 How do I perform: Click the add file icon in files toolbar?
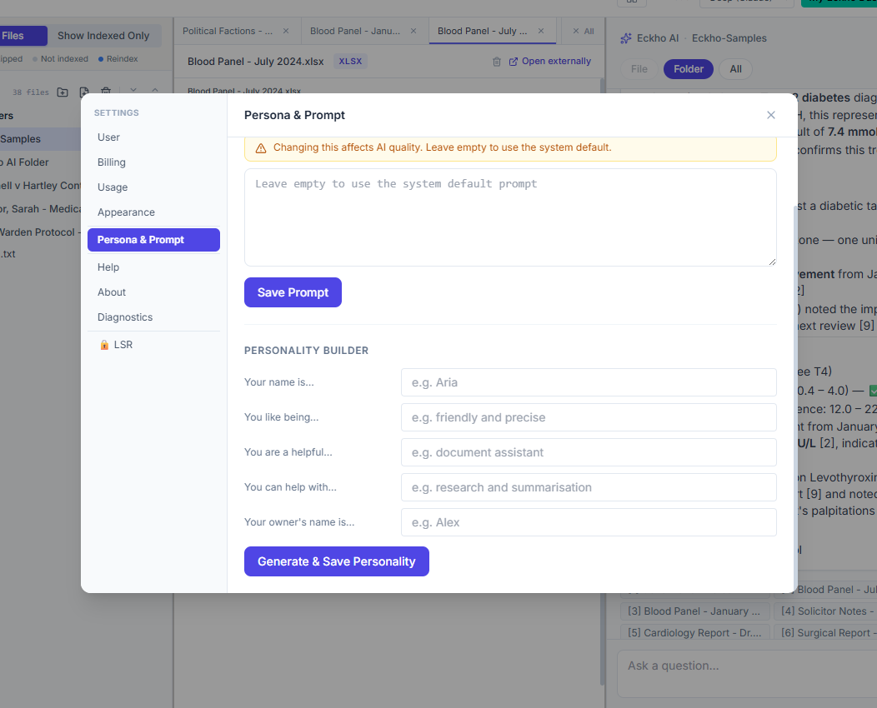(x=84, y=92)
